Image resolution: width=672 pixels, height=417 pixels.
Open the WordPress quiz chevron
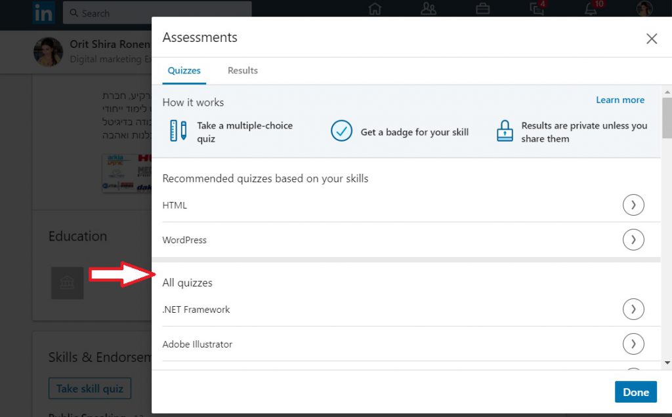[x=633, y=240]
